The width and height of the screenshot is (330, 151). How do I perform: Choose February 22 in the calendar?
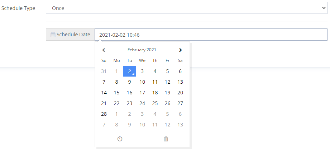(x=116, y=103)
